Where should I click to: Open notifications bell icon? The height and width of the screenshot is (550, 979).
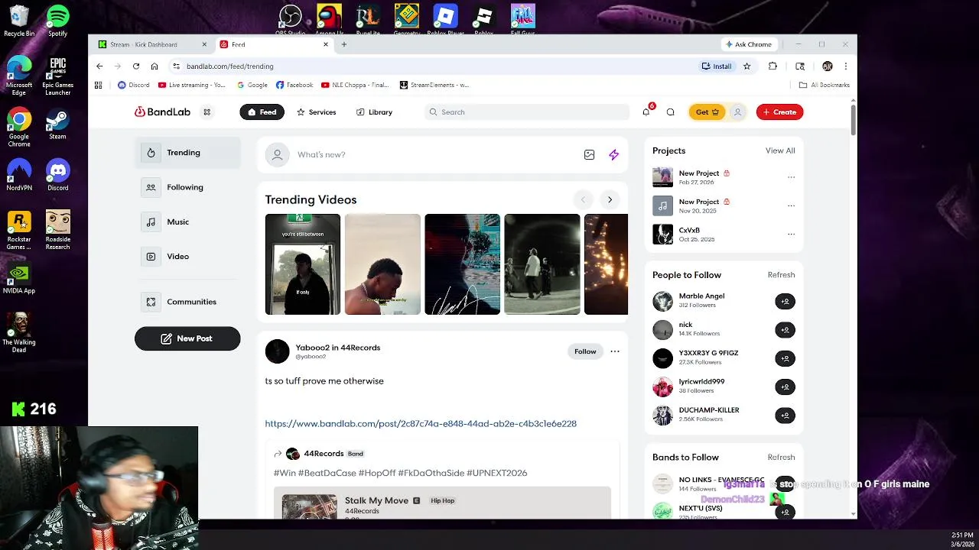pos(646,112)
